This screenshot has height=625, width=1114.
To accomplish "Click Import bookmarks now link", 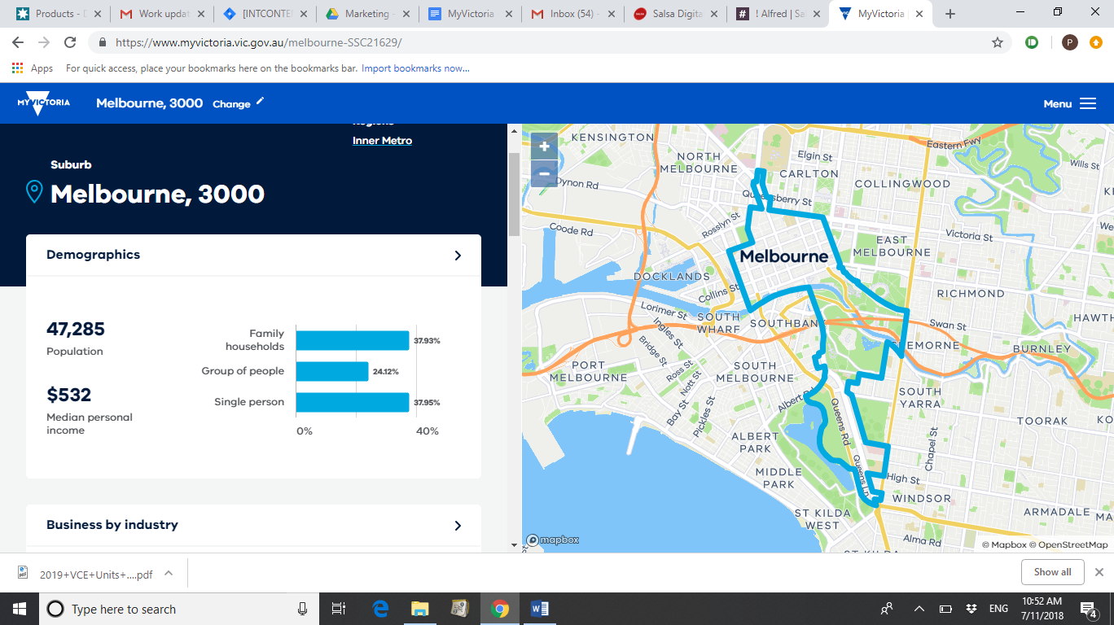I will [415, 68].
